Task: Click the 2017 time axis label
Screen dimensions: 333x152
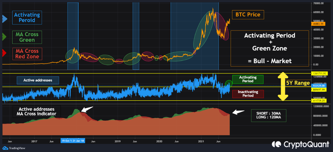Action: (x=34, y=141)
